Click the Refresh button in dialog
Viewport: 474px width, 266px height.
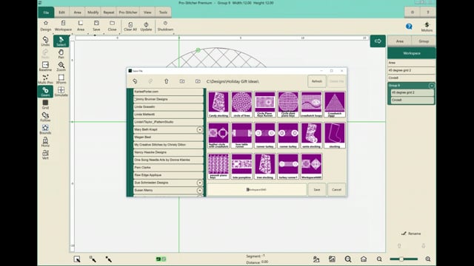tap(317, 81)
